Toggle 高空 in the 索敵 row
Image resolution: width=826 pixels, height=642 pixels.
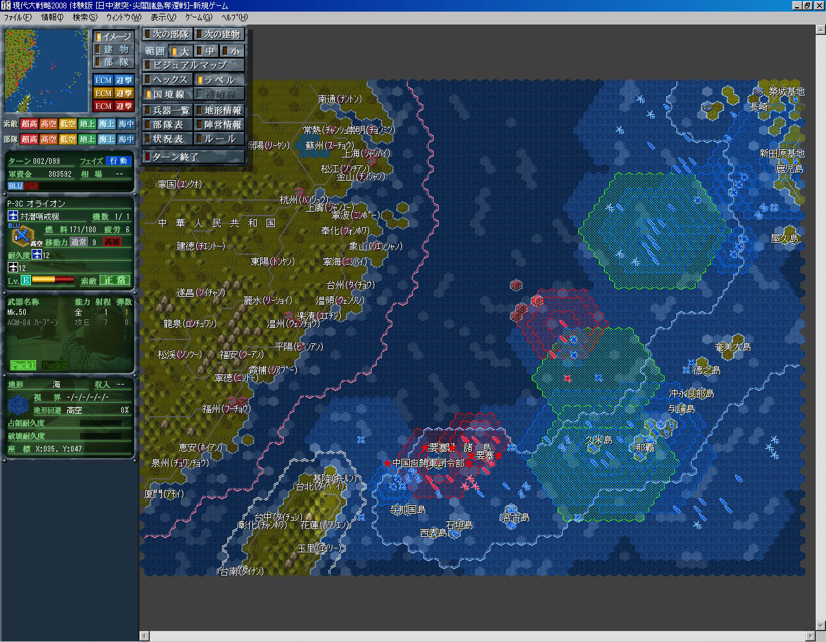[48, 124]
